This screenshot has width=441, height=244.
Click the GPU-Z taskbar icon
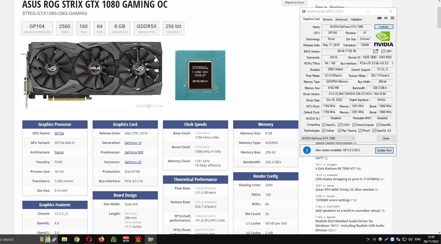tap(151, 239)
